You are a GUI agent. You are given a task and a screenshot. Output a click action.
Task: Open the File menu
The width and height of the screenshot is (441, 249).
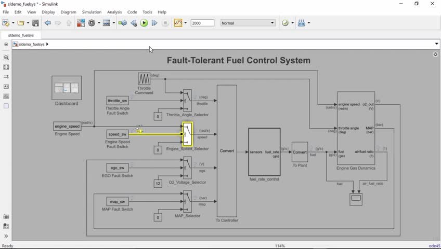click(6, 12)
